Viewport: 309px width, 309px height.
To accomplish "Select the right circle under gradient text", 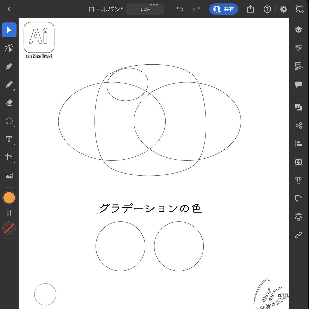I will [179, 246].
